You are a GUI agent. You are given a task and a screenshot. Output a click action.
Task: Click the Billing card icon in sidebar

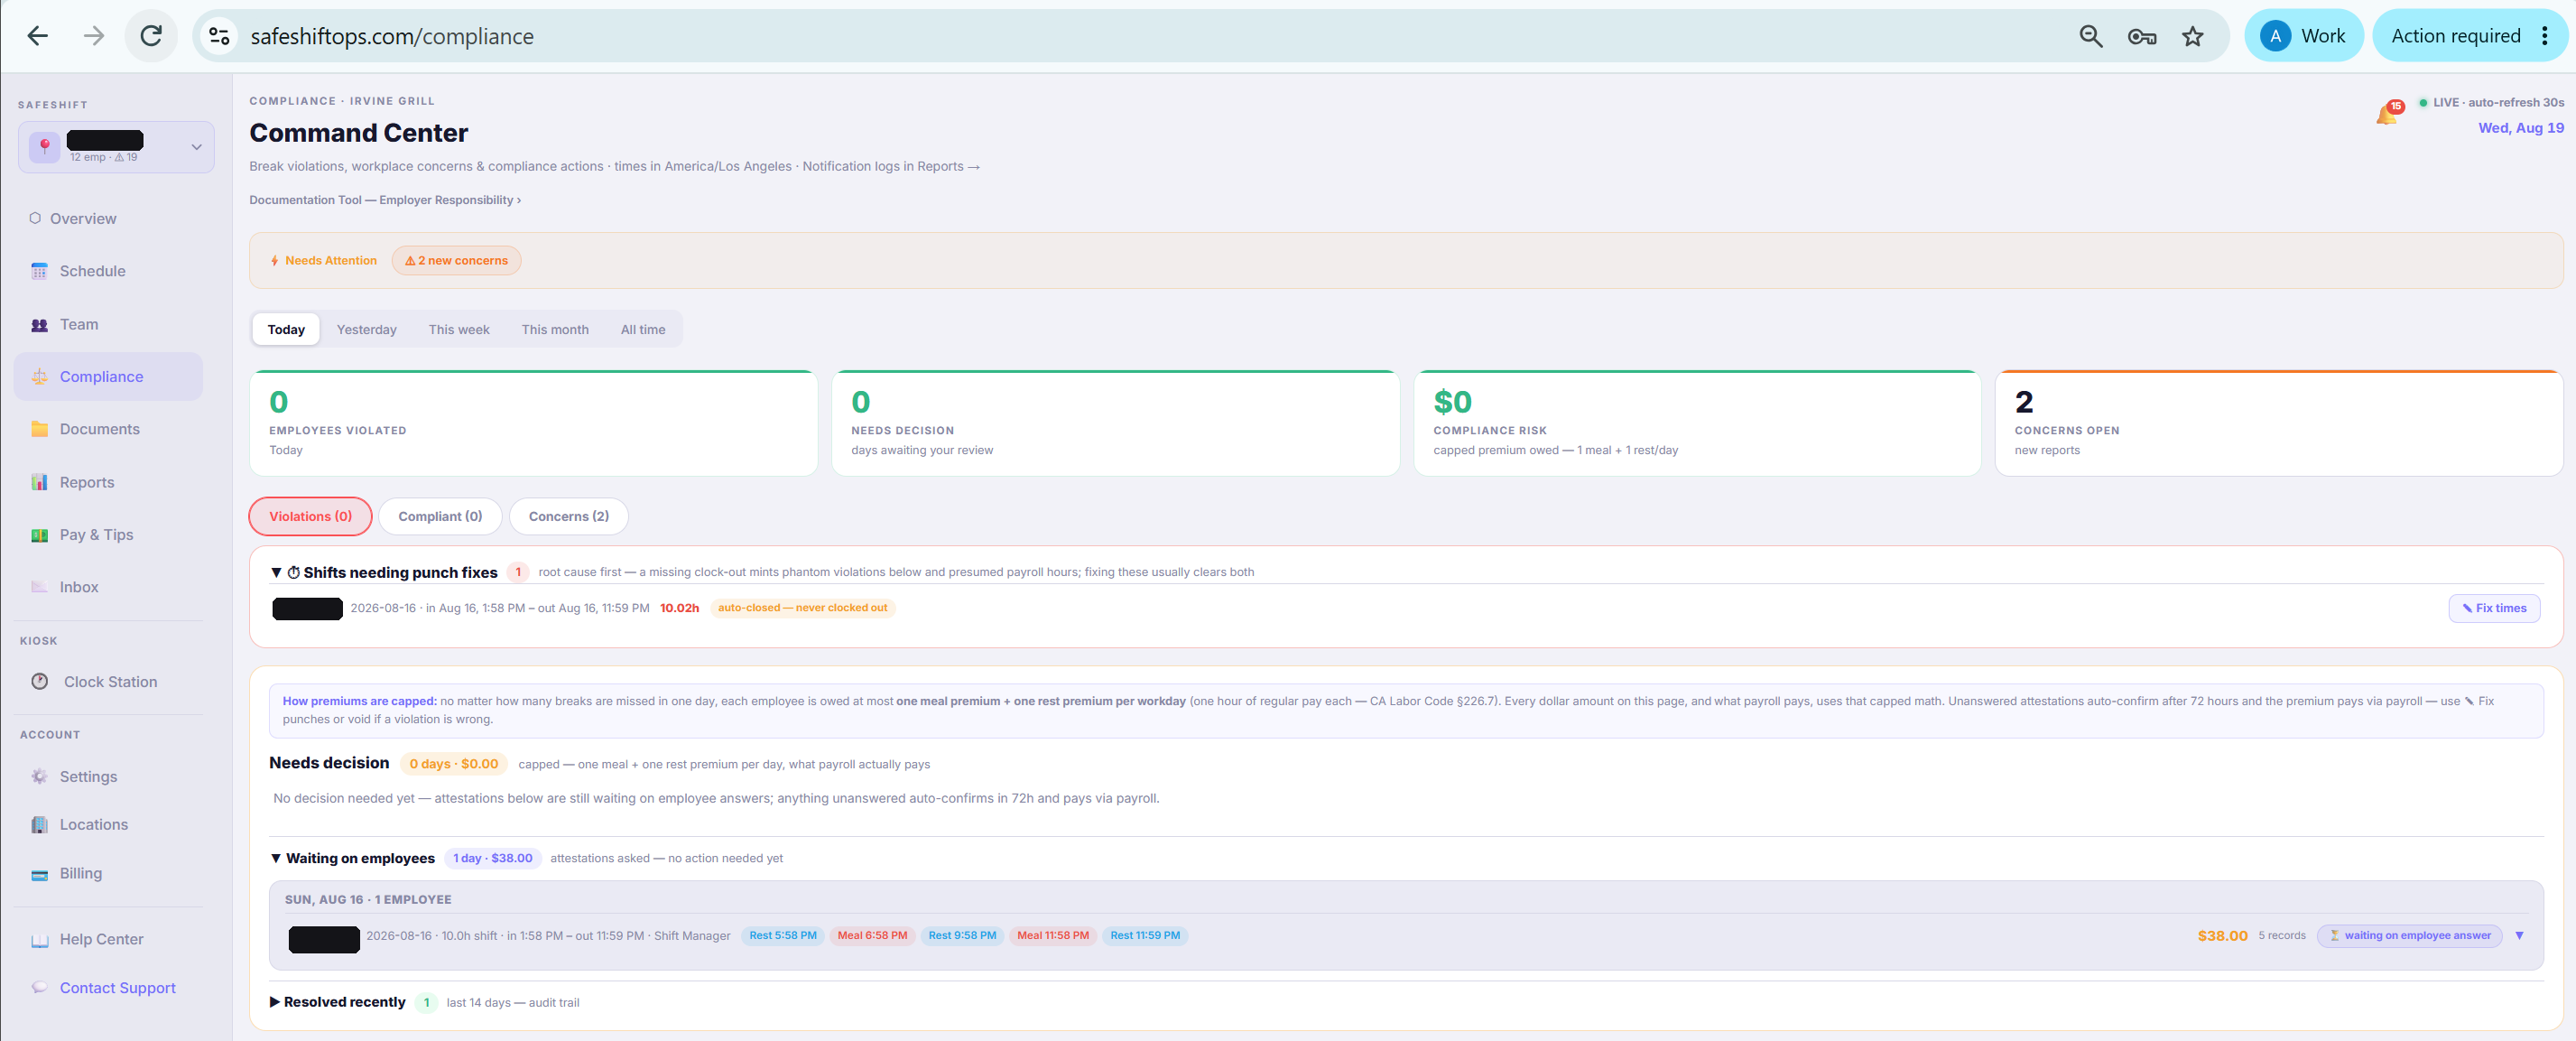pyautogui.click(x=39, y=873)
